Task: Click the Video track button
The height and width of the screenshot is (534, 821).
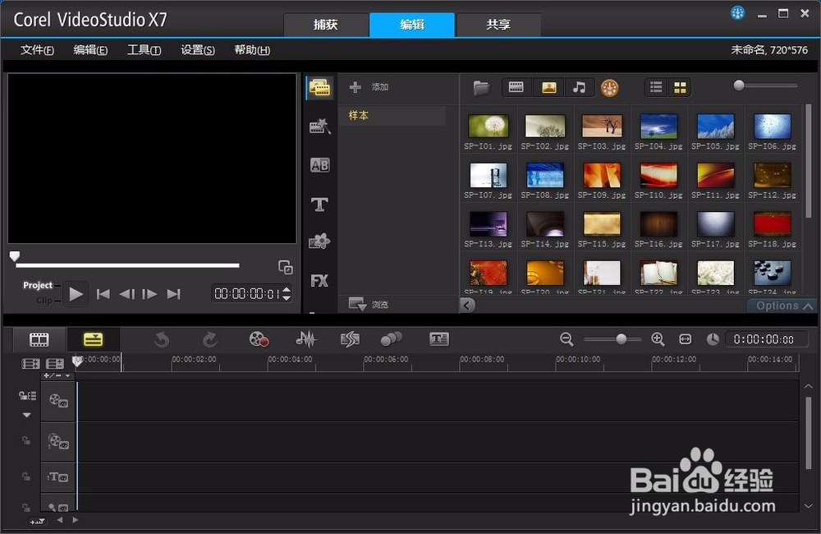Action: (58, 402)
